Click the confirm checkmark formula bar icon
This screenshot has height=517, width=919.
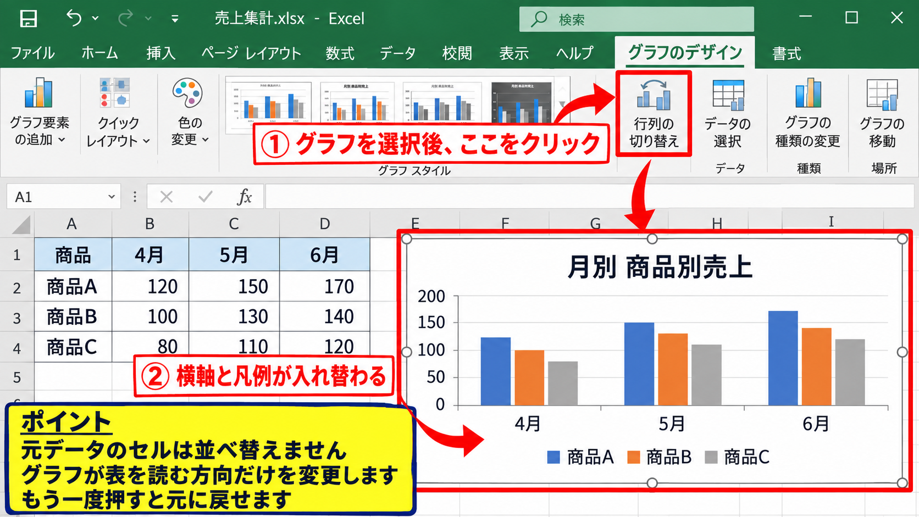pos(206,197)
